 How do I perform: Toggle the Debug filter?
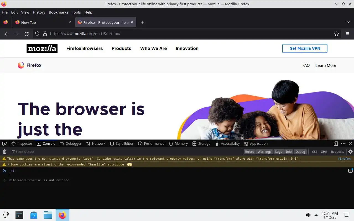pyautogui.click(x=300, y=152)
